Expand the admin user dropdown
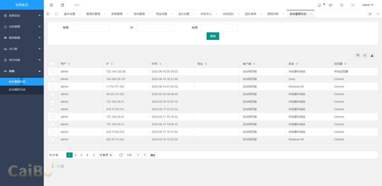Viewport: 382px width, 186px height. point(368,5)
